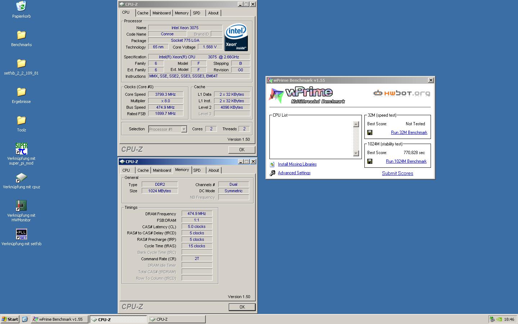Open CPU tab in bottom CPU-Z window

coord(126,170)
